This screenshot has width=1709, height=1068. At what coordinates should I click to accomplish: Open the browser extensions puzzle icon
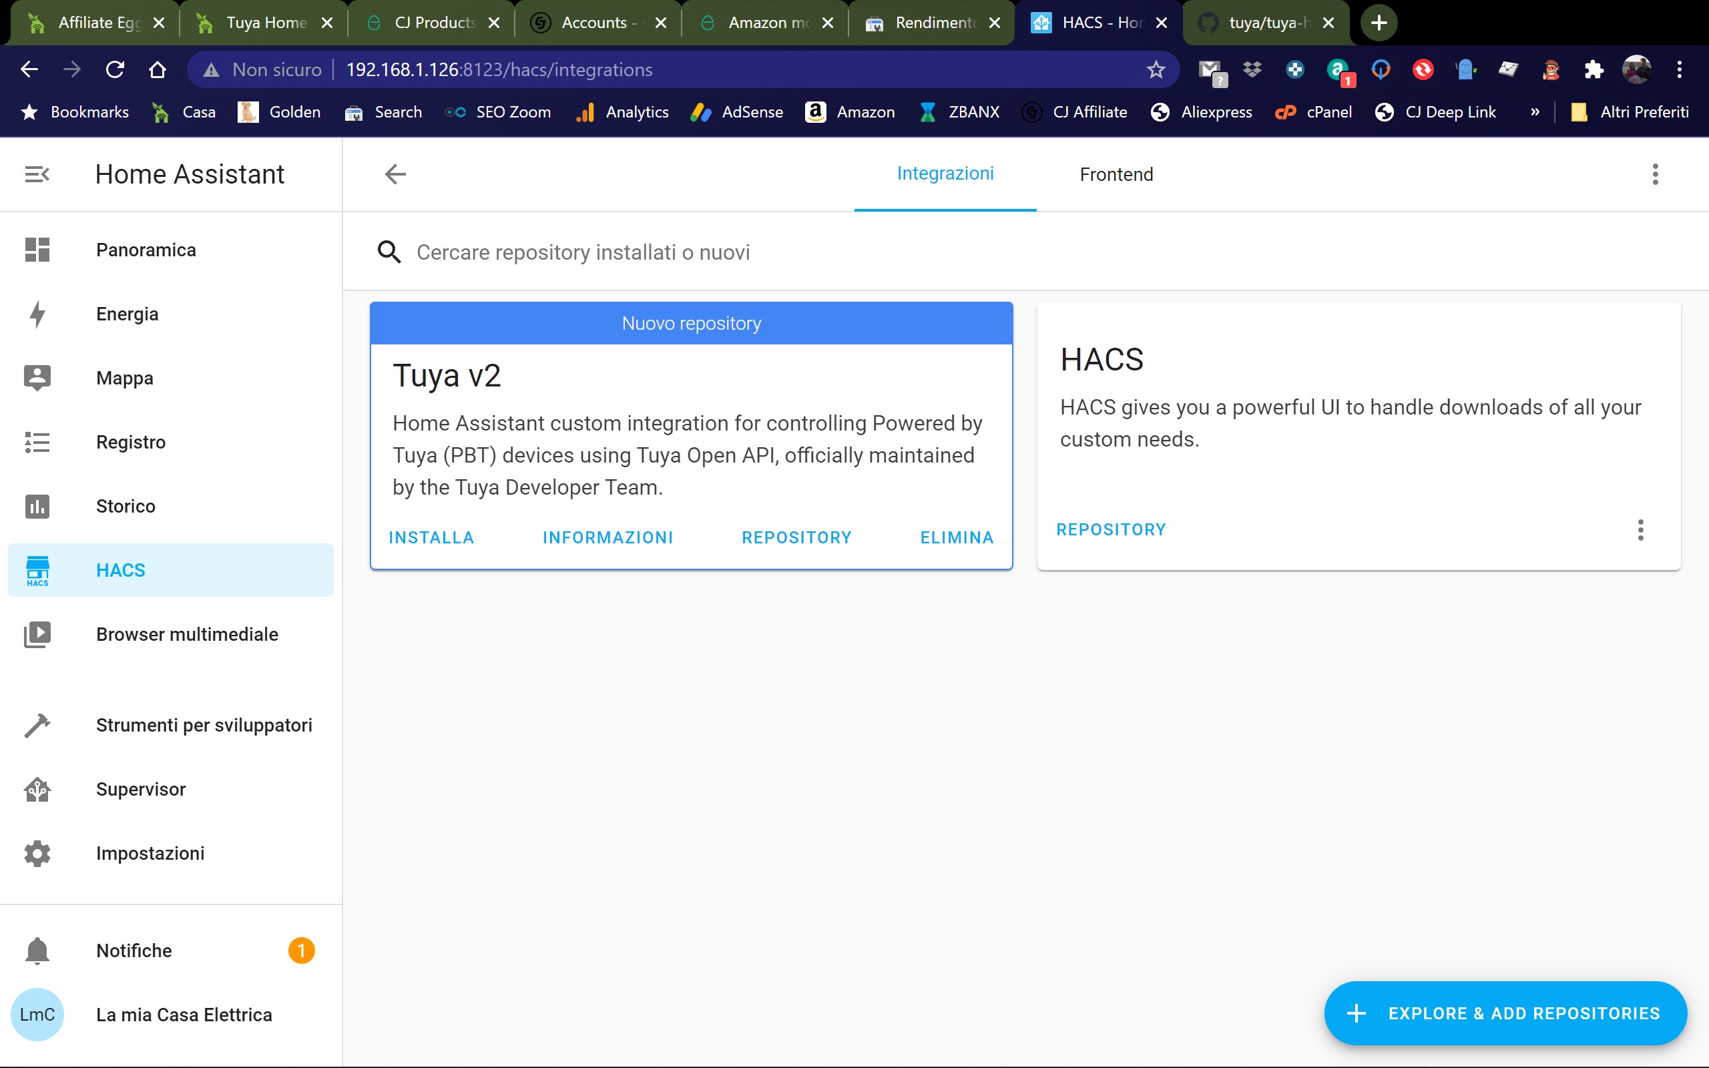click(x=1594, y=69)
